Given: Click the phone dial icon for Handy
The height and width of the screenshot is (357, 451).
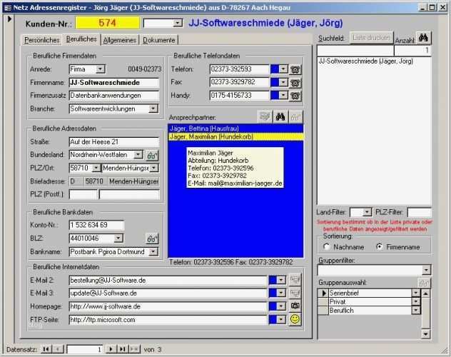Looking at the screenshot, I should pyautogui.click(x=295, y=96).
